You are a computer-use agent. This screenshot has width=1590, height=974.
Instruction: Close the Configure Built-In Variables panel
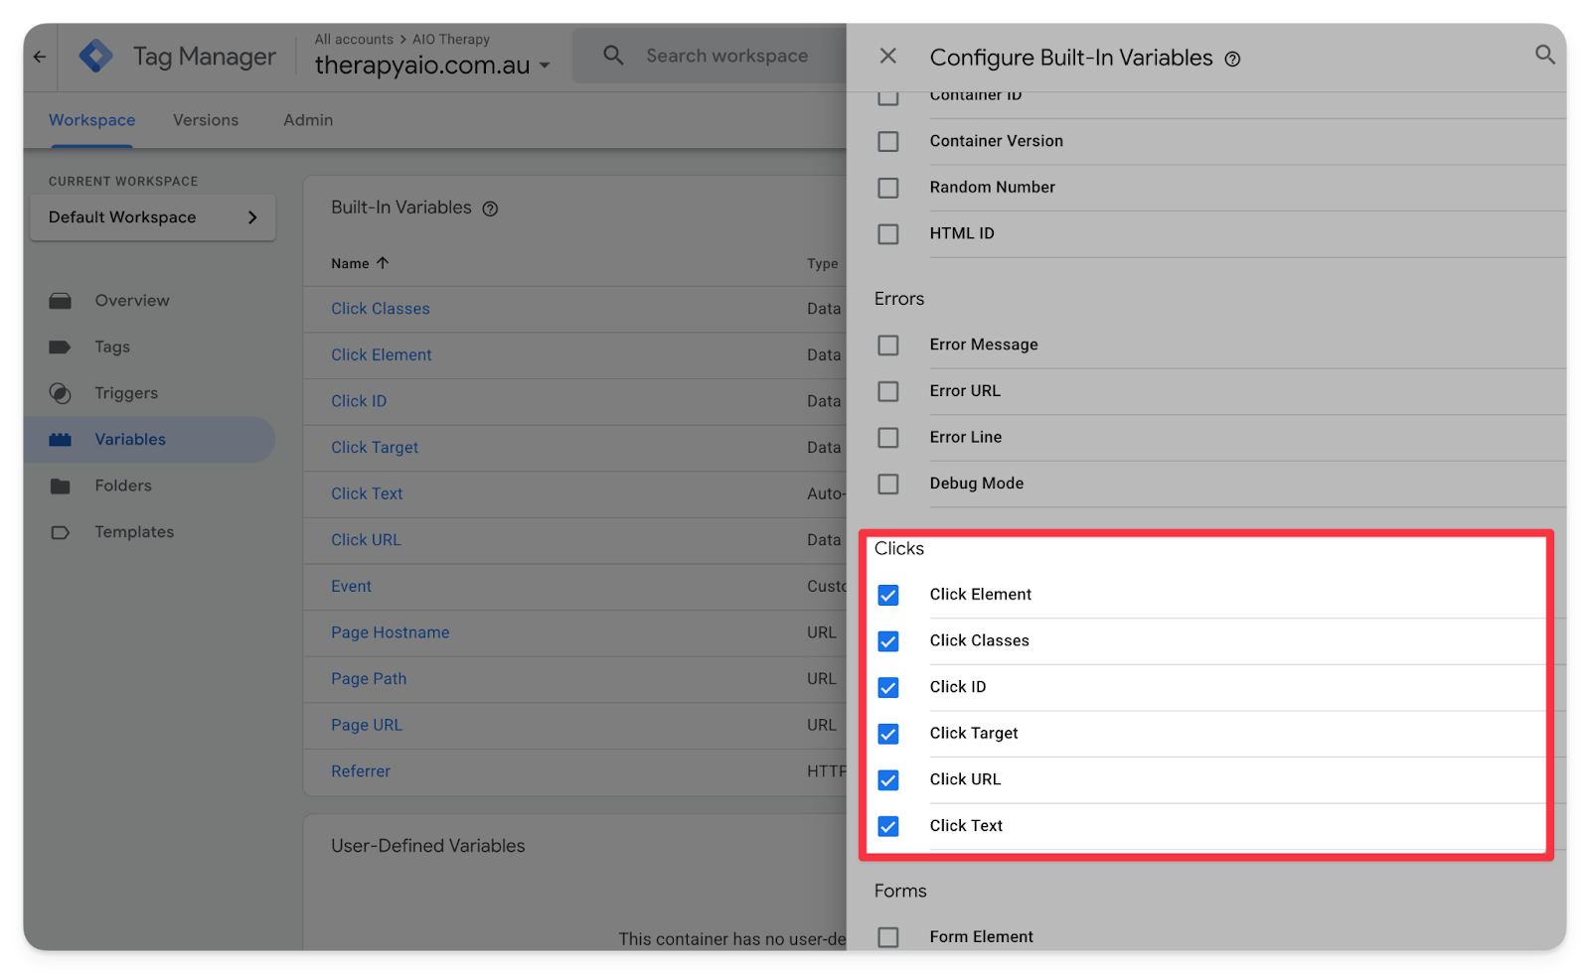(887, 57)
